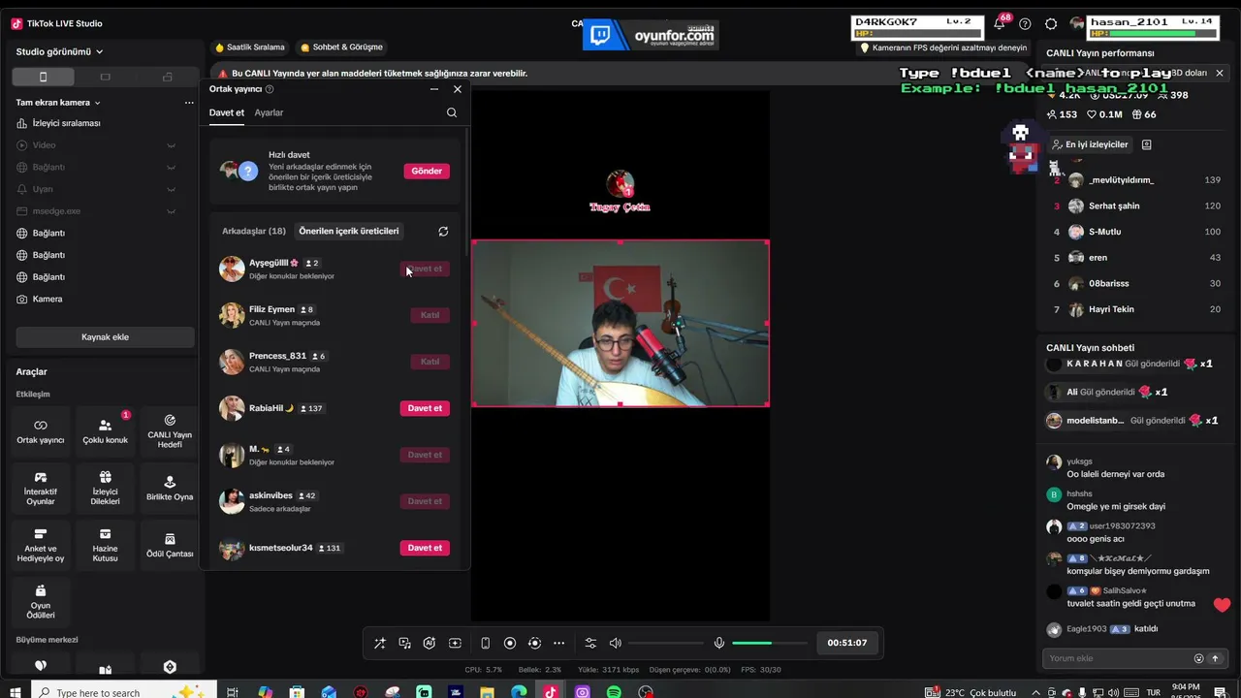
Task: Click Katıl next to Filiz Eymen
Action: point(430,315)
